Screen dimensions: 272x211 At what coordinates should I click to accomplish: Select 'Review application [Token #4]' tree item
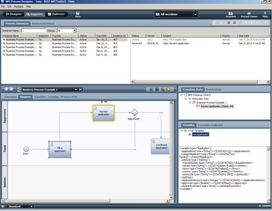[217, 106]
